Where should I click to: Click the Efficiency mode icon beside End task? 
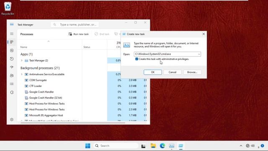116,34
